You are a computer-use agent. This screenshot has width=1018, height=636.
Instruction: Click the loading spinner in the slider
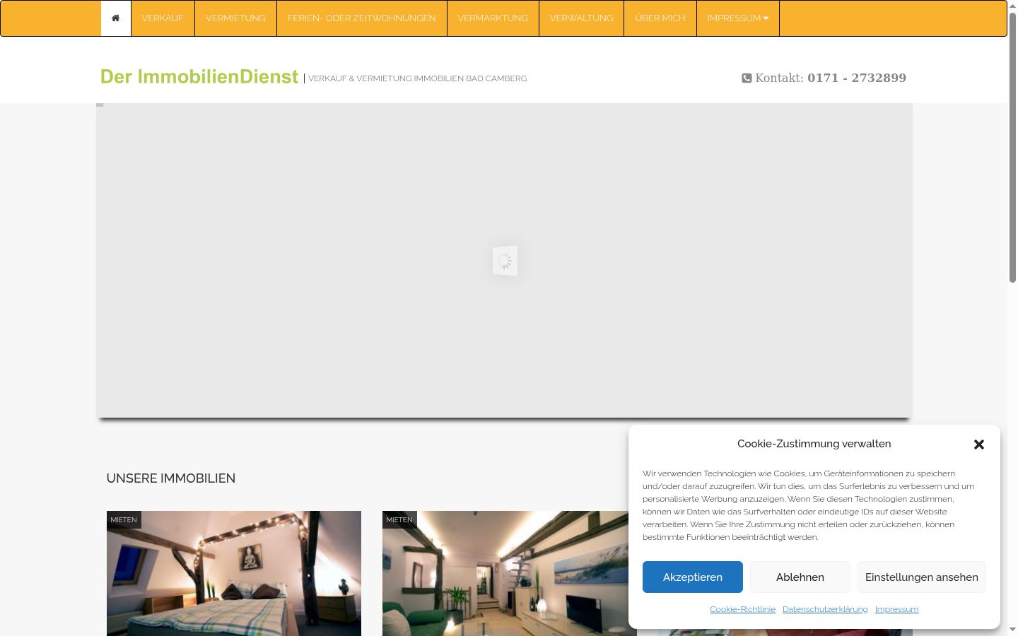pyautogui.click(x=505, y=261)
